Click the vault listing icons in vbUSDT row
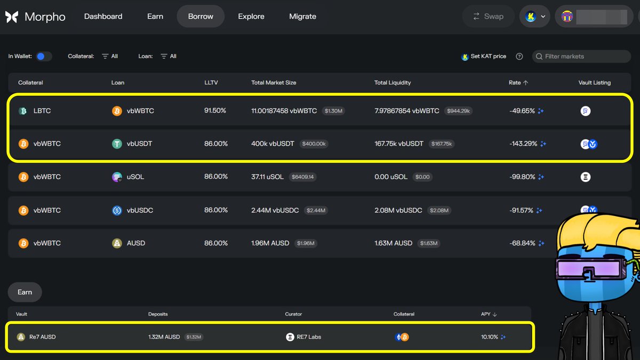 pyautogui.click(x=589, y=143)
